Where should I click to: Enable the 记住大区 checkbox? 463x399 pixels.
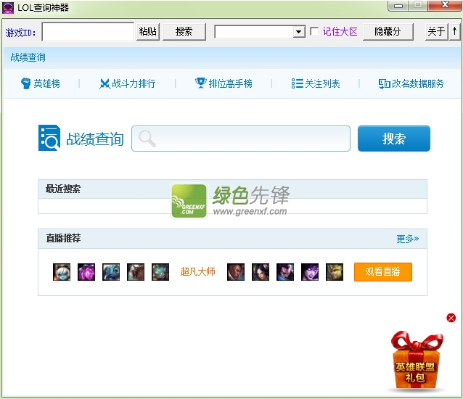[314, 31]
